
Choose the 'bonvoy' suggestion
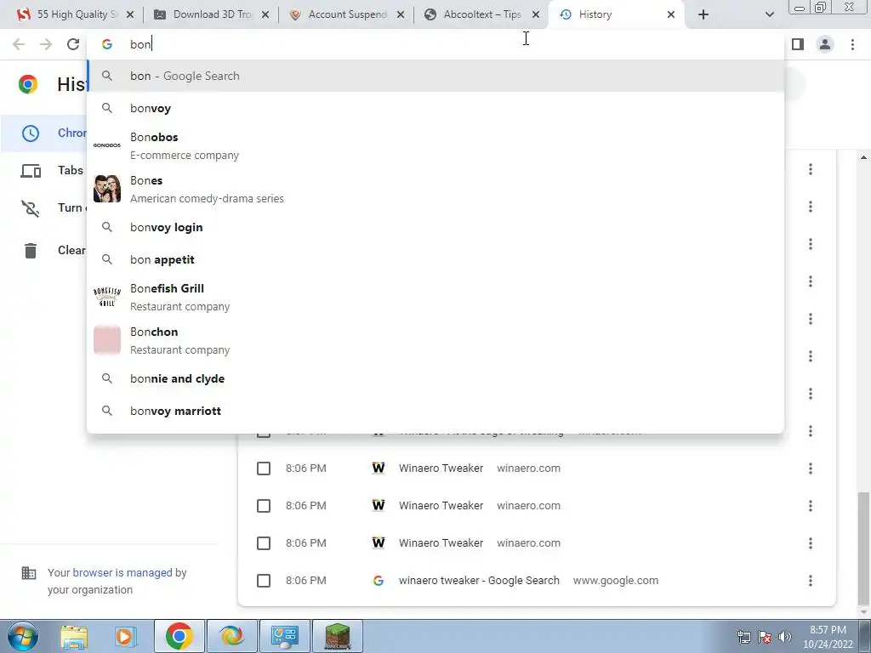[x=435, y=108]
